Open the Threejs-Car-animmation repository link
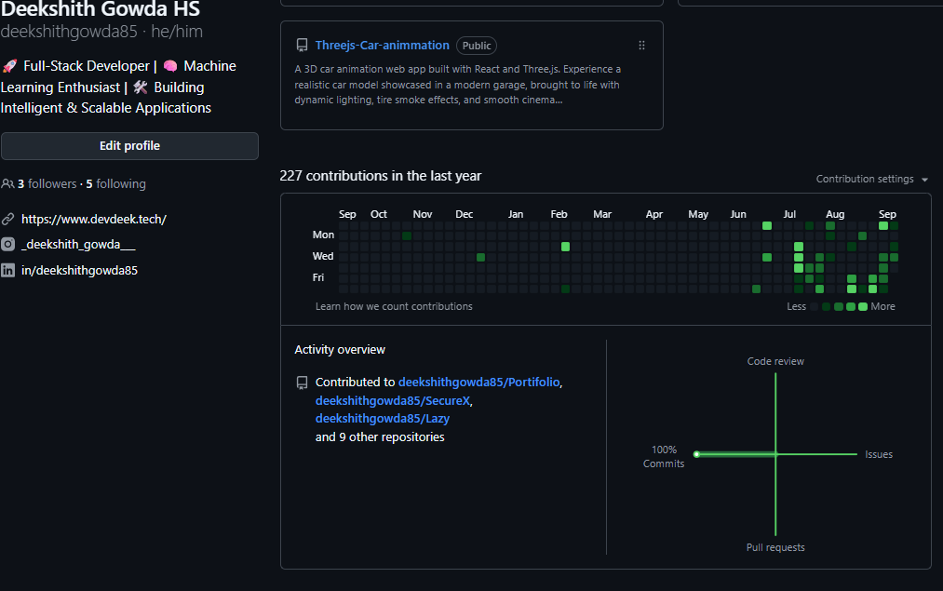Image resolution: width=943 pixels, height=591 pixels. (382, 44)
